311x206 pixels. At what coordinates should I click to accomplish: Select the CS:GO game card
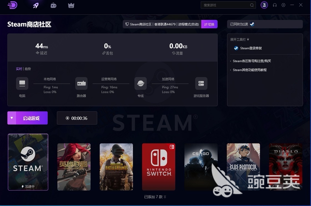click(201, 167)
